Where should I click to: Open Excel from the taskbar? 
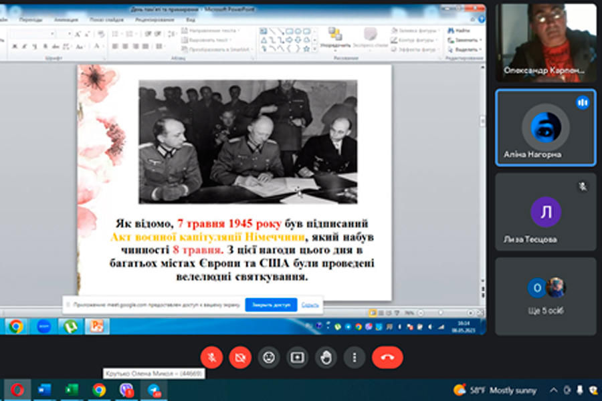pyautogui.click(x=72, y=390)
